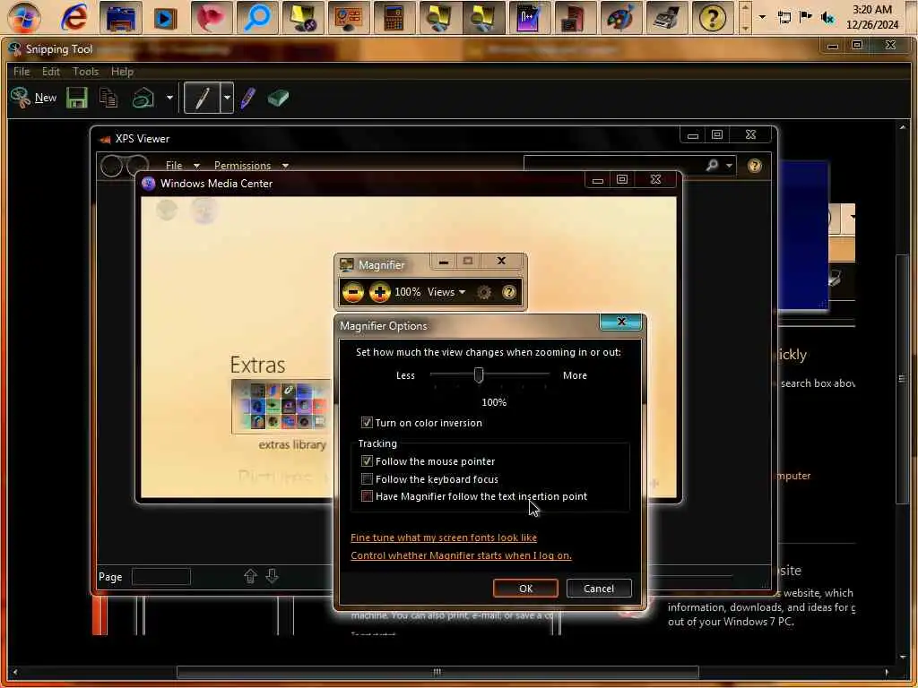Toggle Turn on color inversion checkbox
Image resolution: width=918 pixels, height=688 pixels.
click(367, 423)
